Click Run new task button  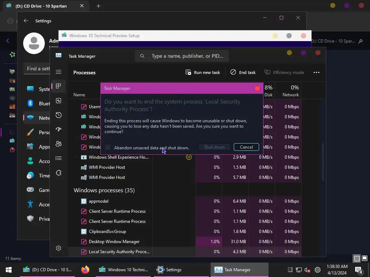click(x=203, y=72)
